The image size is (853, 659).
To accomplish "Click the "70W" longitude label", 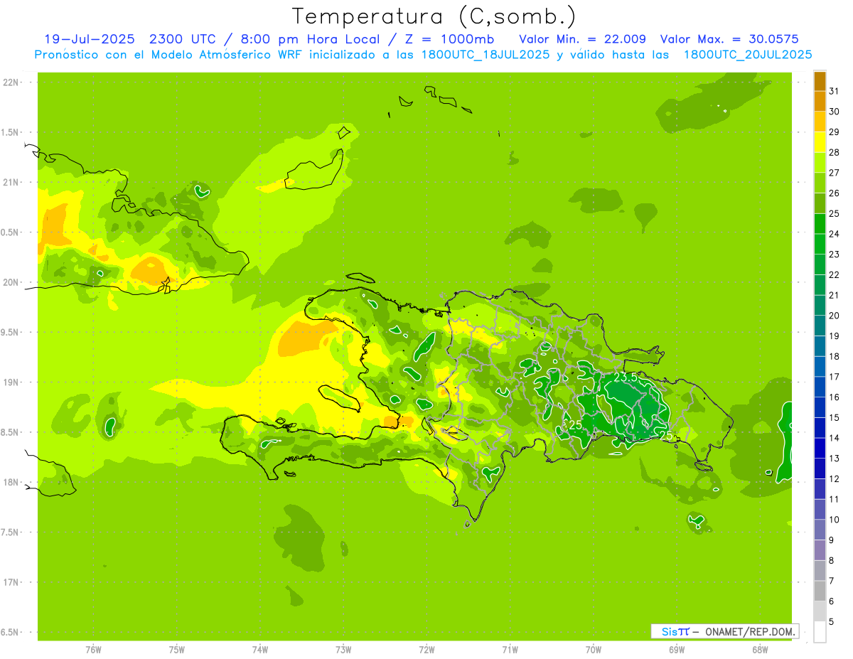I will [x=594, y=650].
